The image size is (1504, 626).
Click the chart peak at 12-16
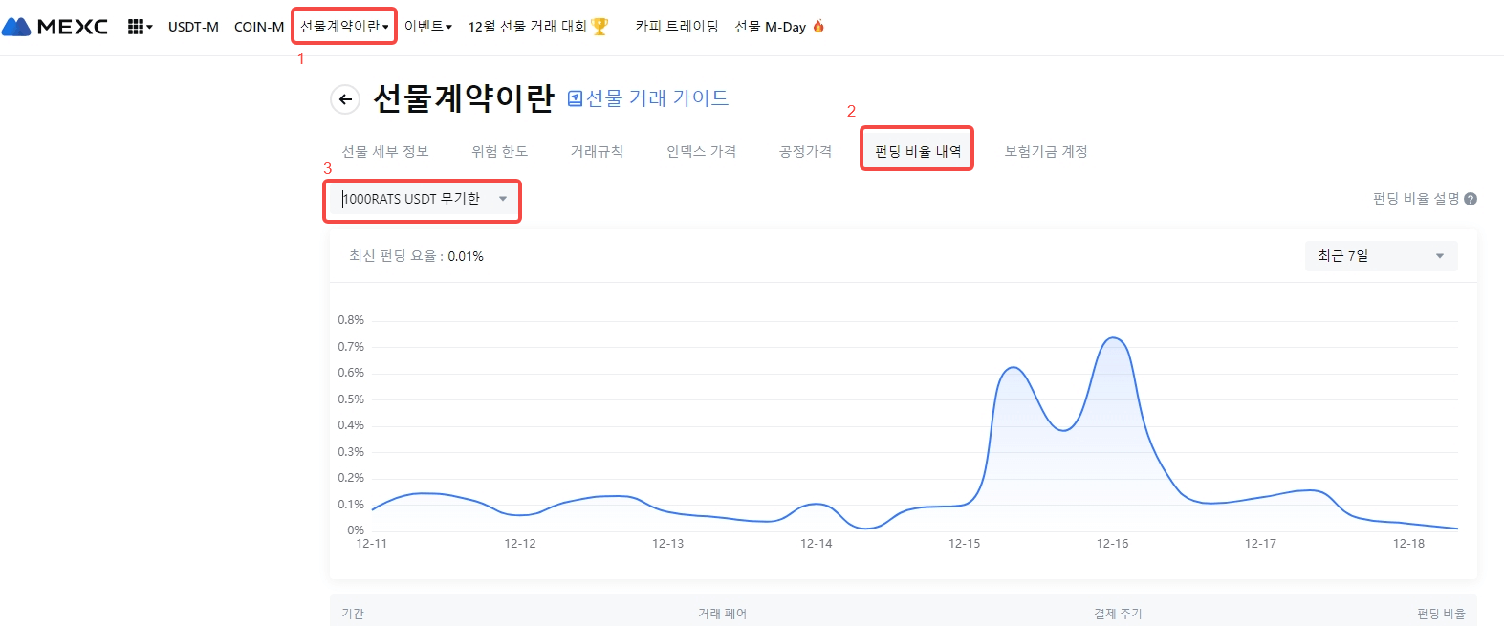coord(1113,338)
